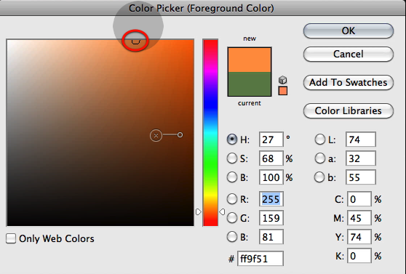Click the hex color field ff9f51
Image resolution: width=406 pixels, height=274 pixels.
260,258
